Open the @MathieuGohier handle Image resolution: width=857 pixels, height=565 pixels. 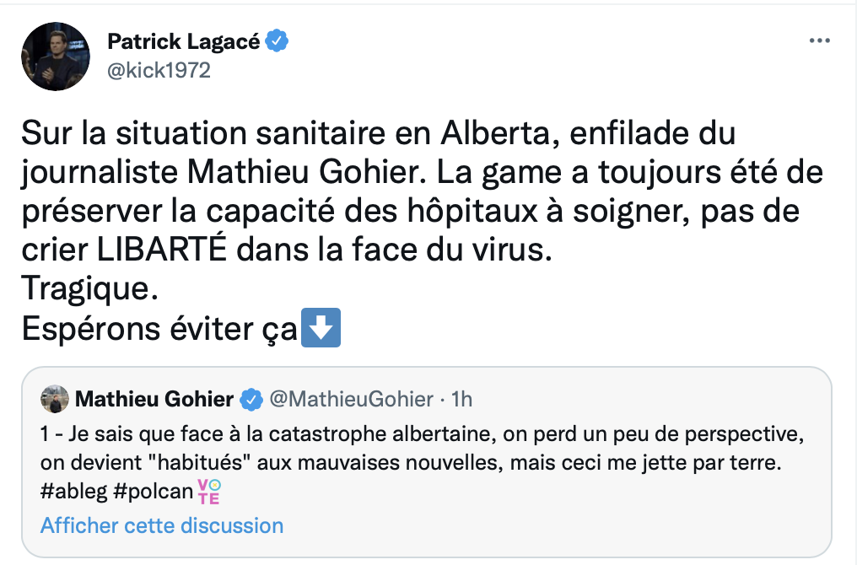tap(352, 400)
